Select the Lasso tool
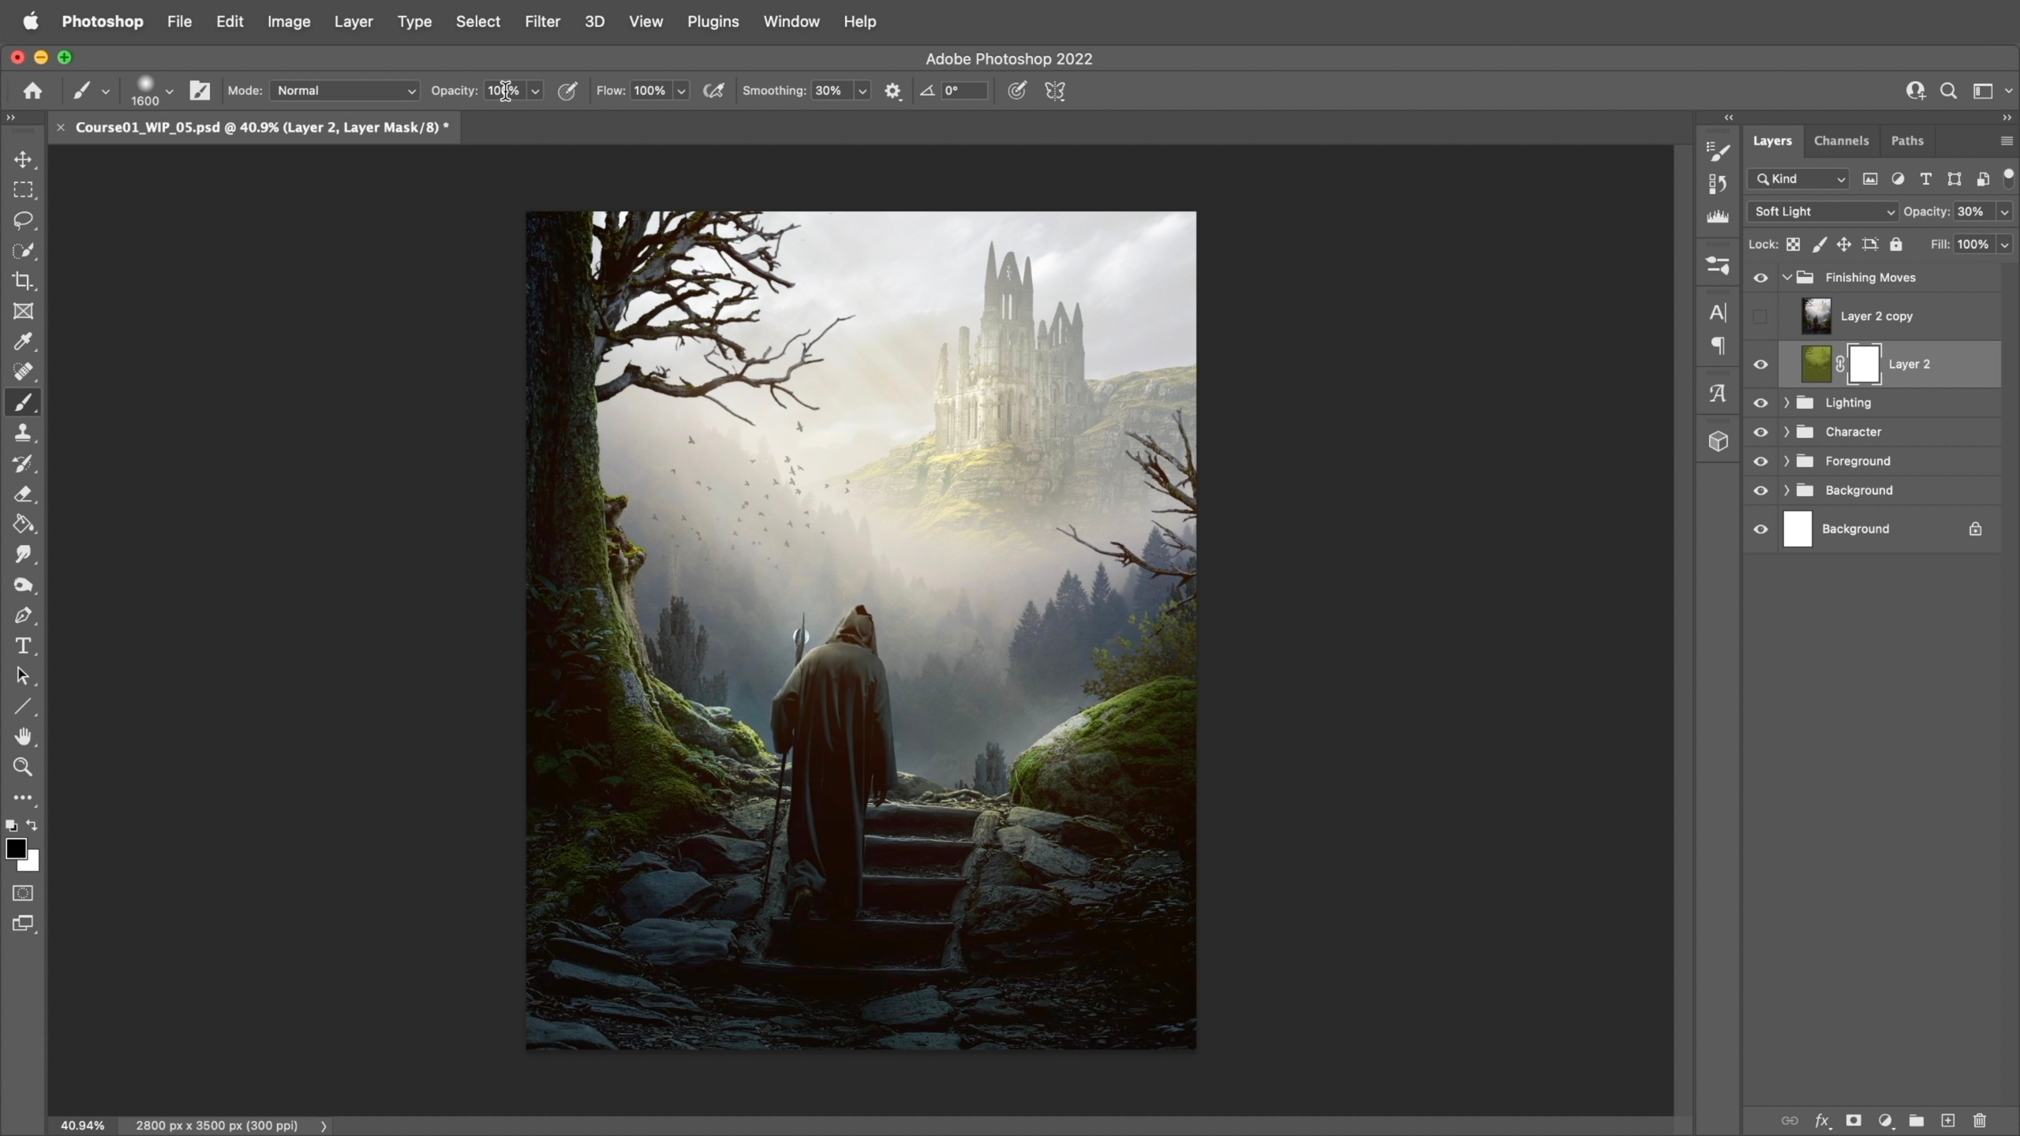 pos(23,220)
